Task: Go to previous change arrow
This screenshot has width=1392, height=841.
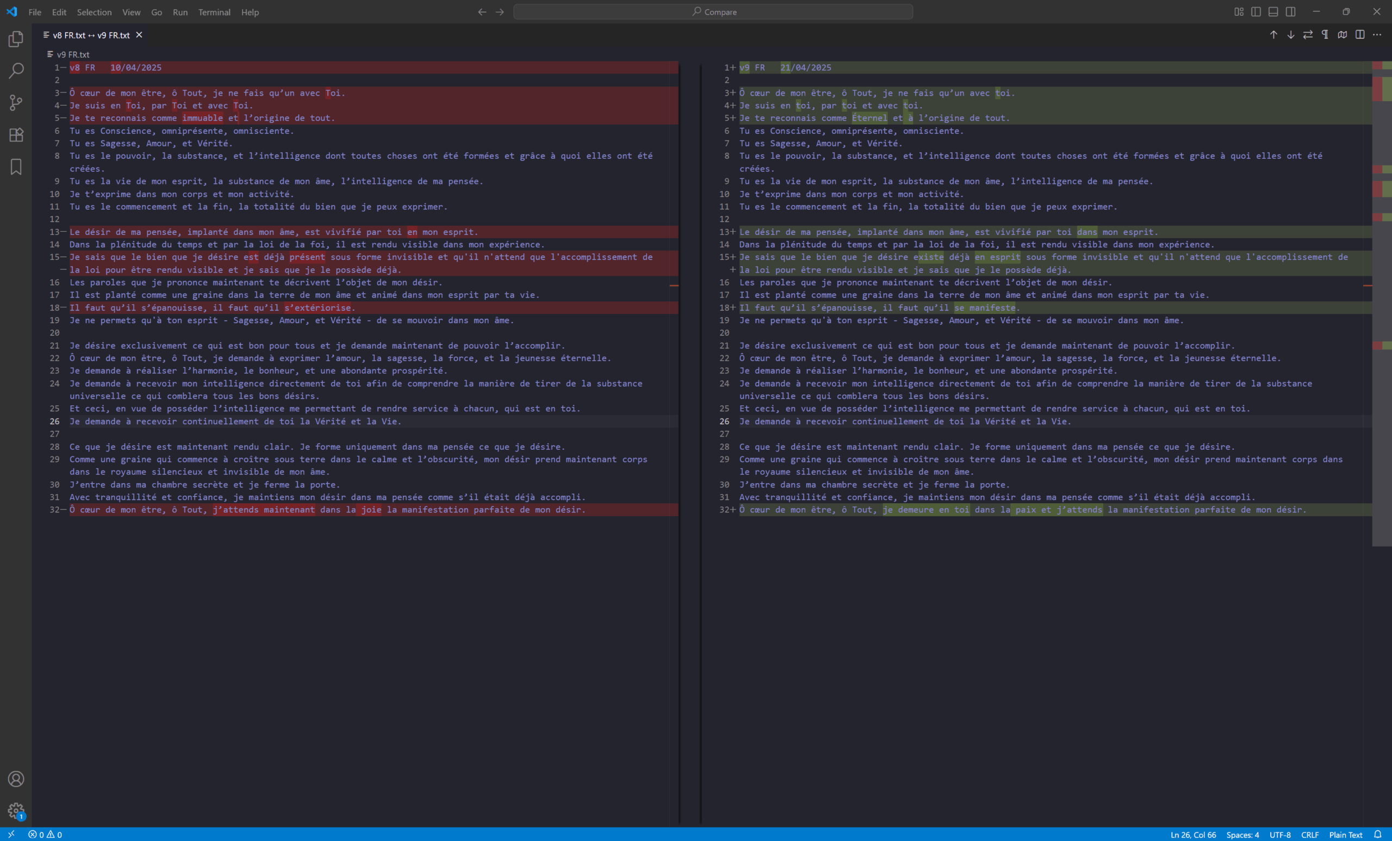Action: tap(1273, 35)
